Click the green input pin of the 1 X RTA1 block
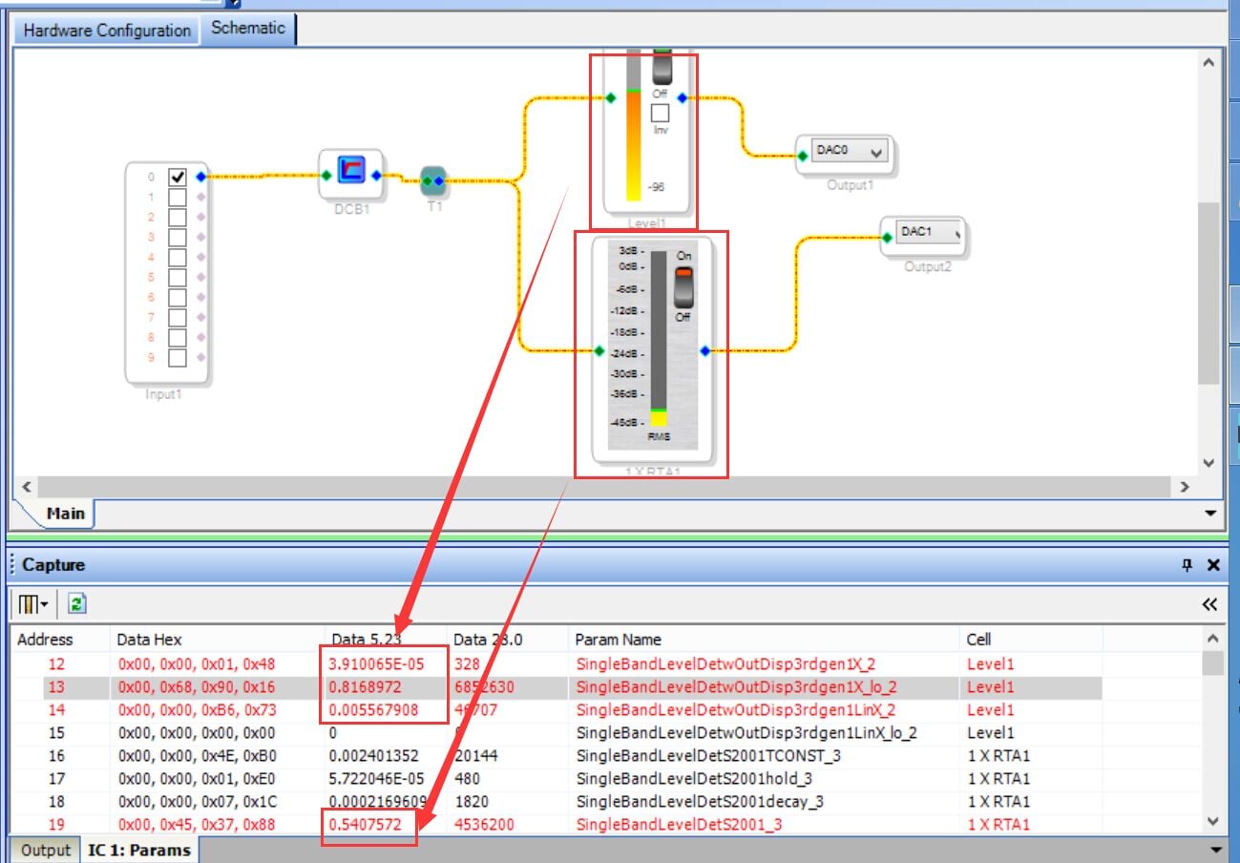This screenshot has width=1240, height=863. [x=599, y=351]
